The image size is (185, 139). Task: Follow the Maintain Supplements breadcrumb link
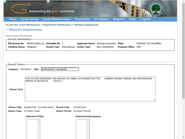coord(86,25)
